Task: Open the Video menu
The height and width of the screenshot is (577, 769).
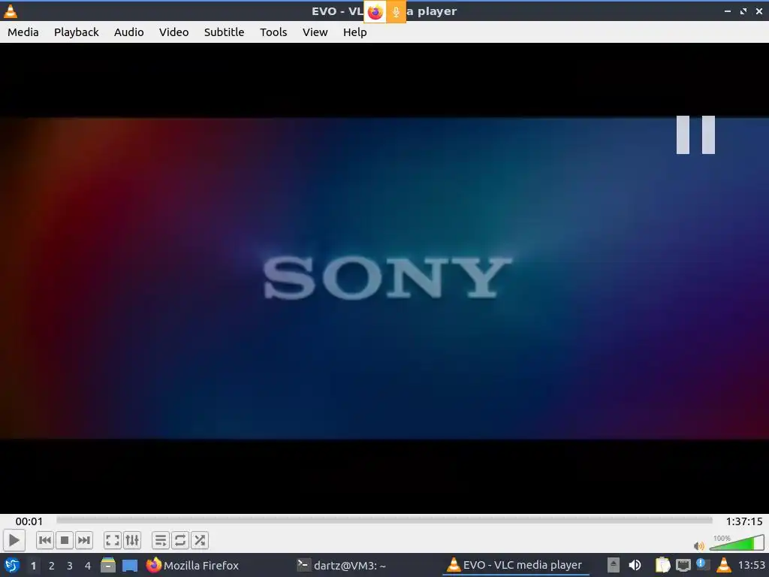Action: (x=173, y=32)
